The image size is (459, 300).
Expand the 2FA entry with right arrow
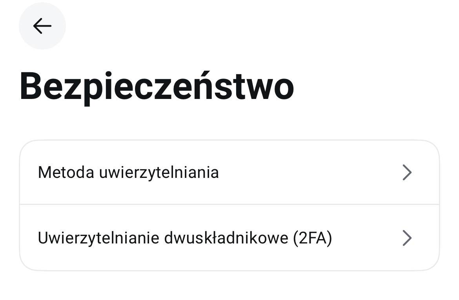407,238
